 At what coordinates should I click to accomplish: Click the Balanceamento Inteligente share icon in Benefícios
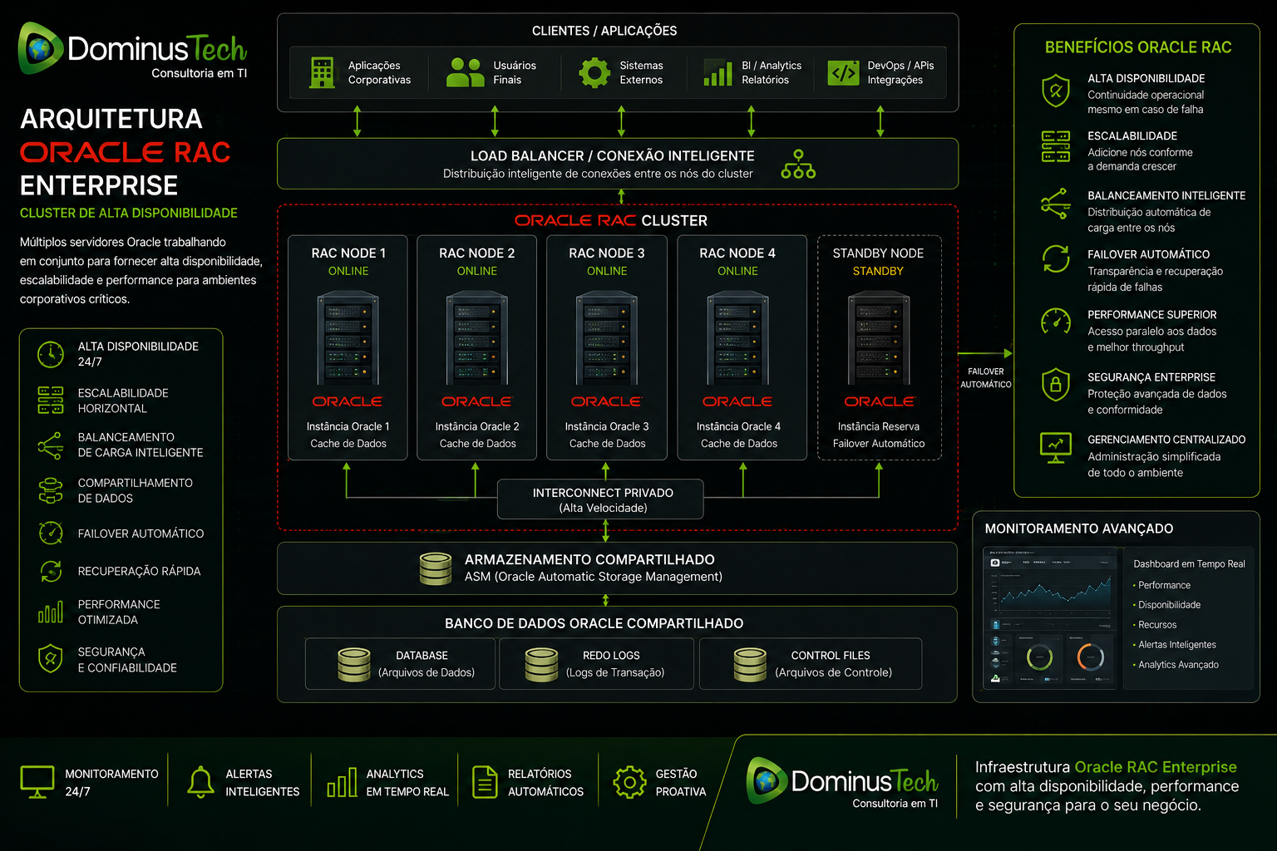(1056, 204)
